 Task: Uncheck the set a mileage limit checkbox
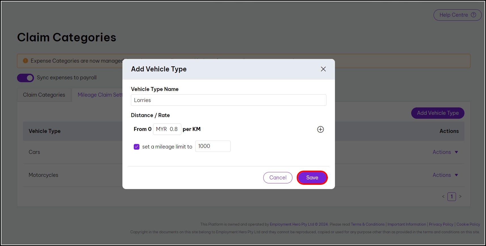137,147
